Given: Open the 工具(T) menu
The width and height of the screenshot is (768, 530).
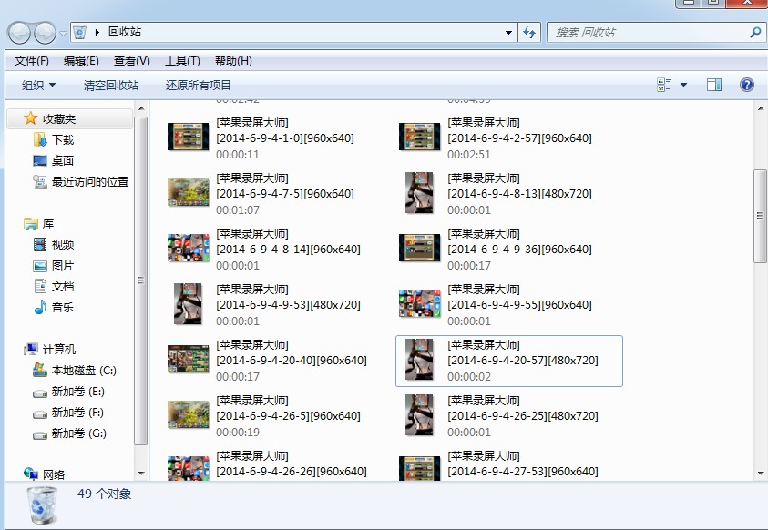Looking at the screenshot, I should coord(182,61).
